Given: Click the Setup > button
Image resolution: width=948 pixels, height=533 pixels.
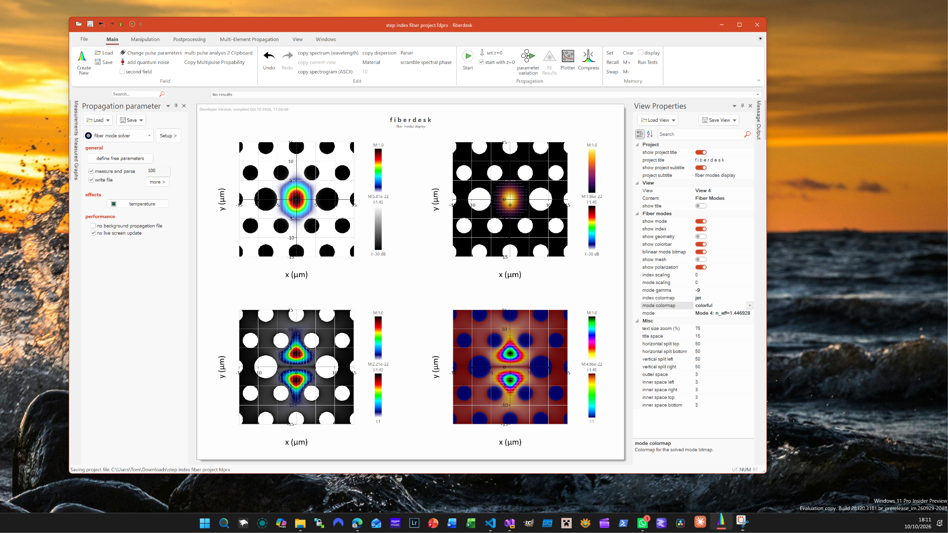Looking at the screenshot, I should tap(168, 136).
